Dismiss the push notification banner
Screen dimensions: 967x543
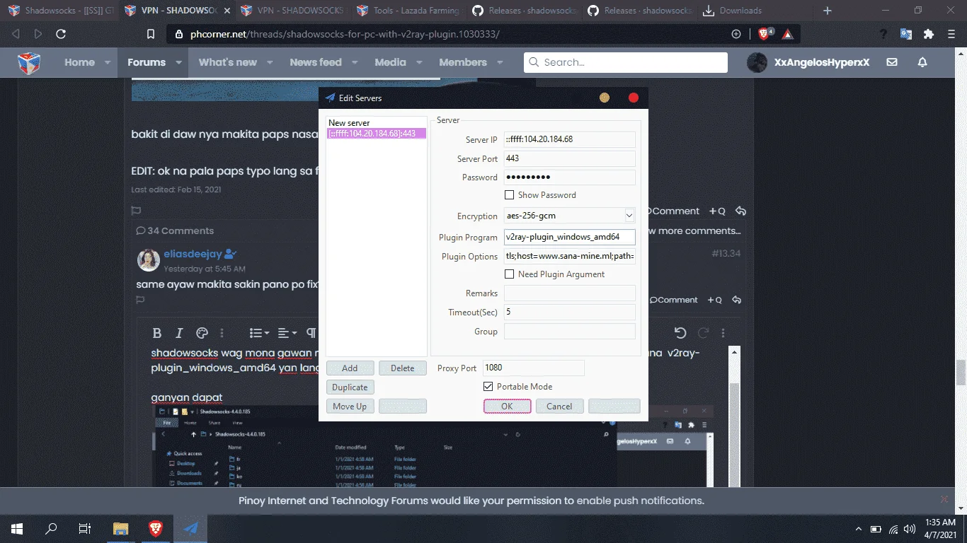tap(944, 499)
